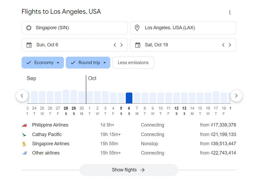Click the Cathay Pacific logo
This screenshot has width=260, height=179.
[24, 134]
